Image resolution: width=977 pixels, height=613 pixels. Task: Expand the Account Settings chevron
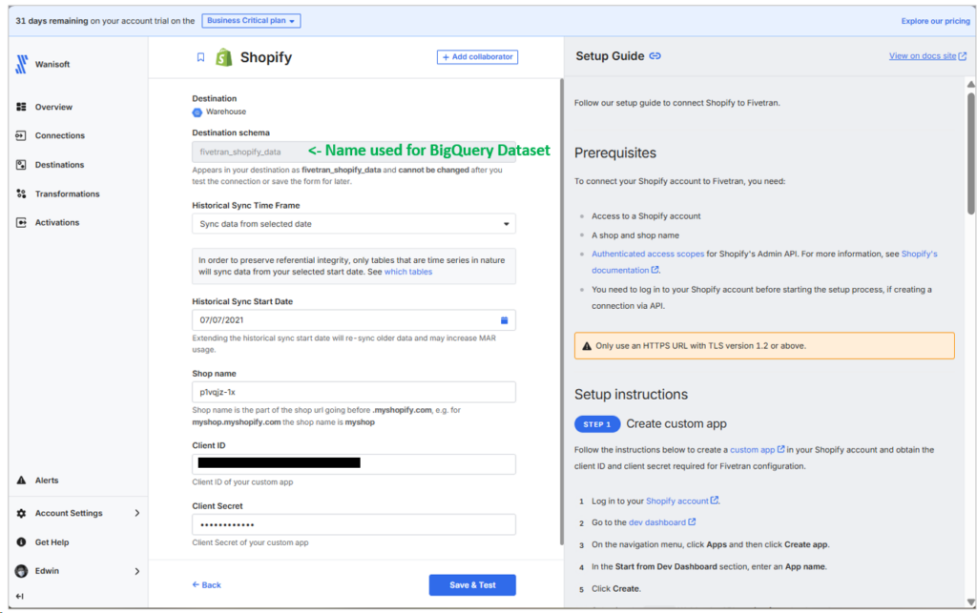[137, 514]
